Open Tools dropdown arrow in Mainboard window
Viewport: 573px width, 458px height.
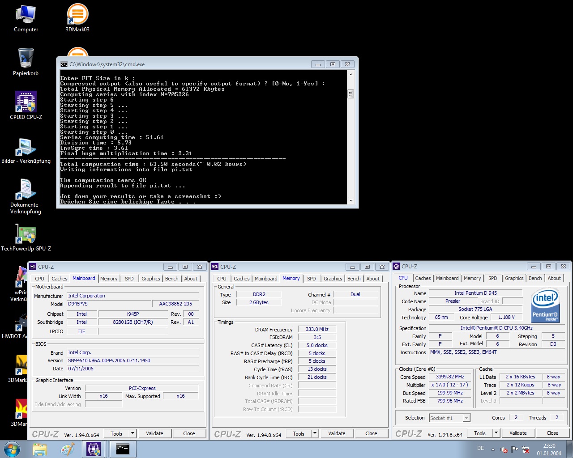click(133, 433)
